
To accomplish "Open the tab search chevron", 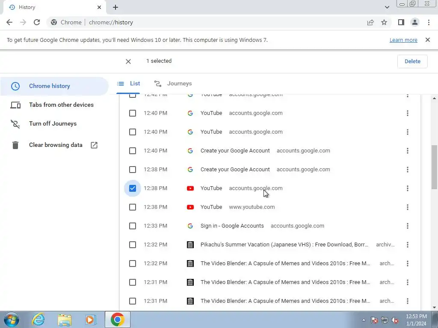I will [x=387, y=7].
